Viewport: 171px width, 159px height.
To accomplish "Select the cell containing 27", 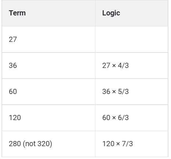I will (x=48, y=39).
